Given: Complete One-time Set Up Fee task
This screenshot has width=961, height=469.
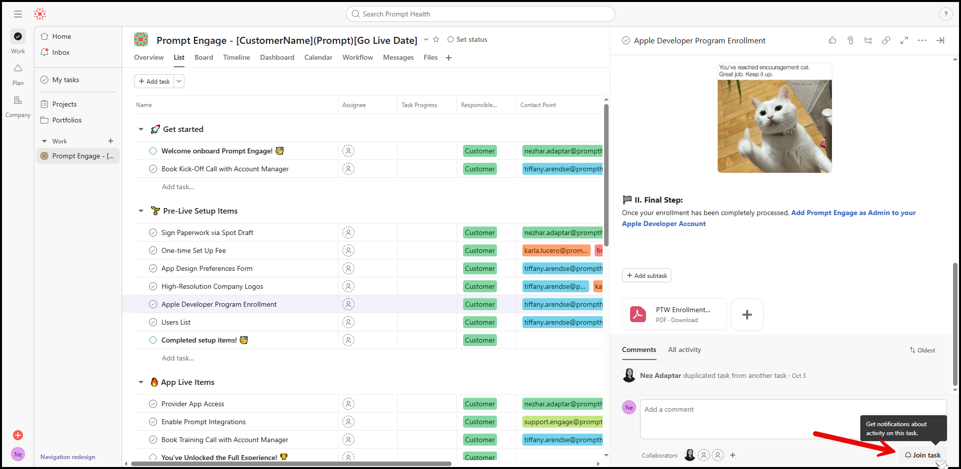Looking at the screenshot, I should click(x=153, y=250).
